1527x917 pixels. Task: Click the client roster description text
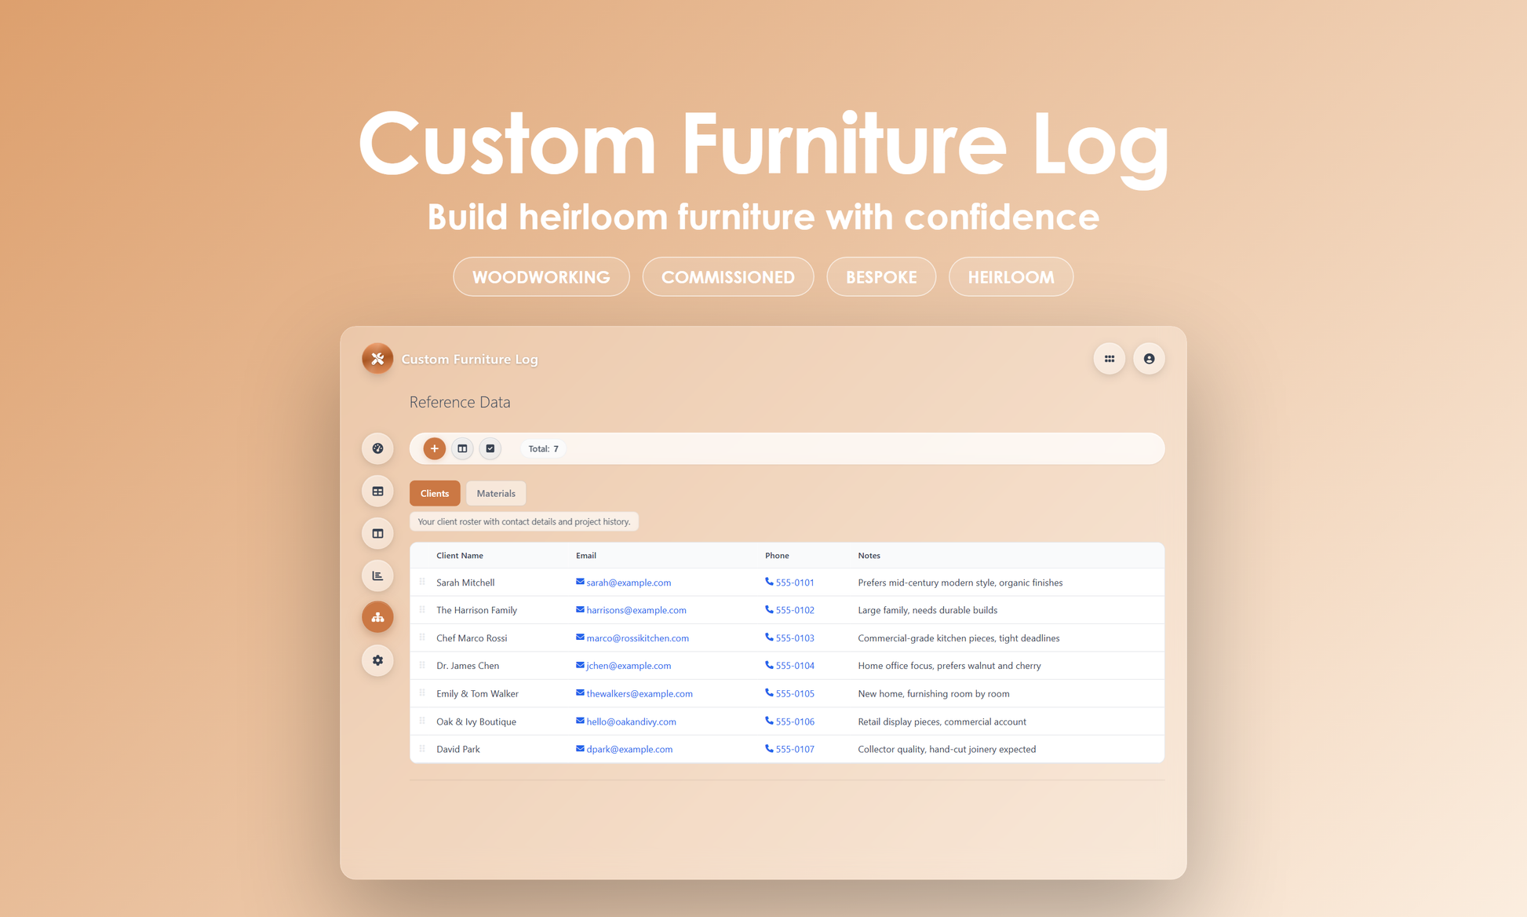coord(524,521)
